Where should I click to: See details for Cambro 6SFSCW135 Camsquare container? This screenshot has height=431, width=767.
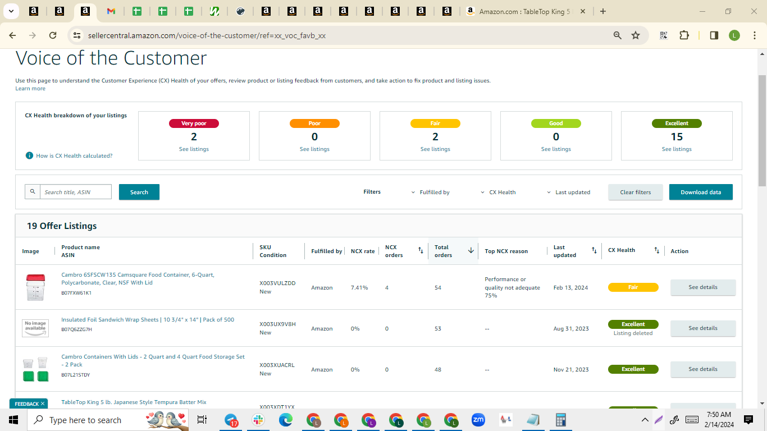pyautogui.click(x=703, y=287)
